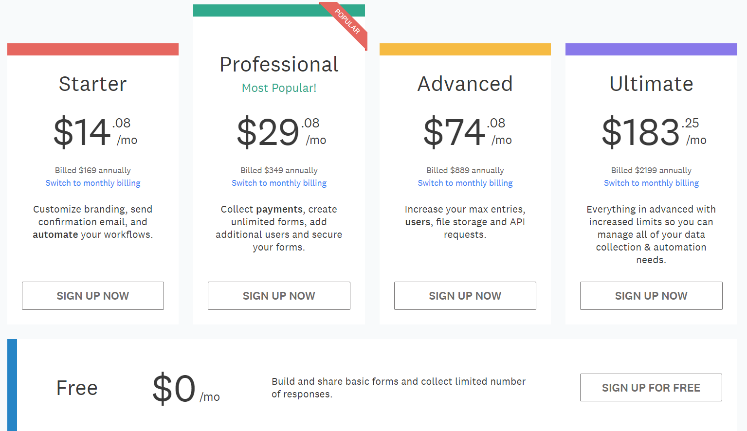
Task: Click the $29.08 Professional price
Action: point(281,132)
